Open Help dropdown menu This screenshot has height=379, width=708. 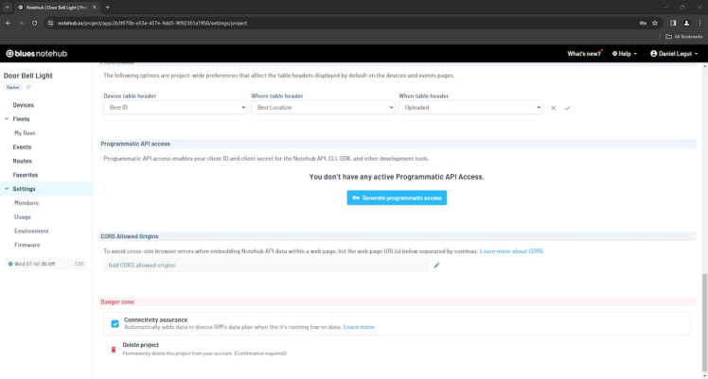point(625,54)
